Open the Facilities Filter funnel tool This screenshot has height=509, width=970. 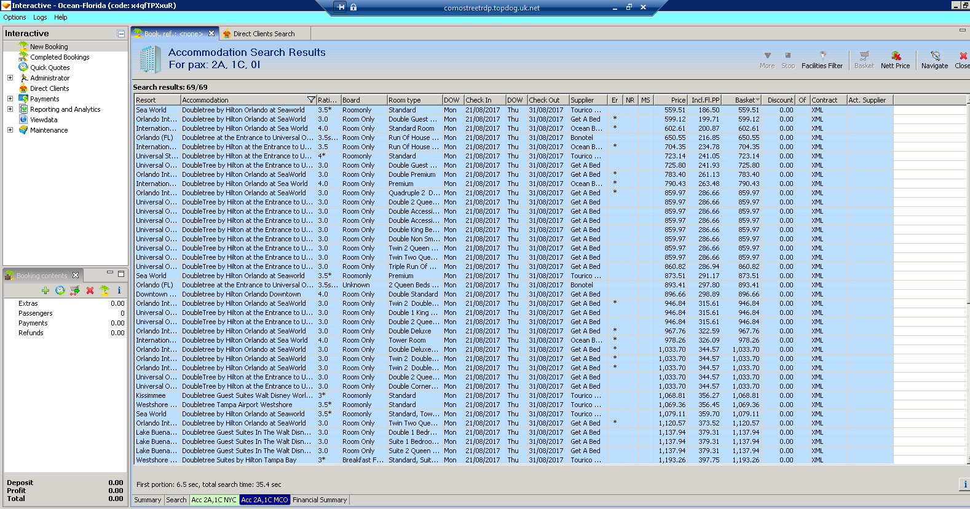click(x=822, y=55)
